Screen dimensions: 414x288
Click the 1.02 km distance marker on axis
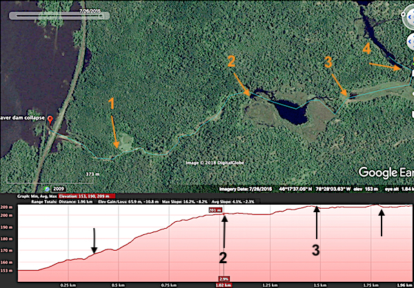pyautogui.click(x=221, y=283)
